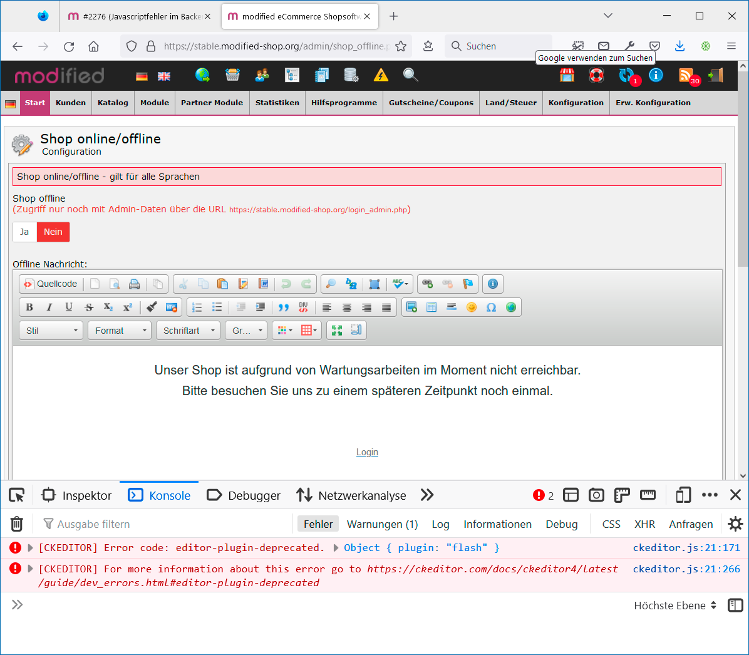Toggle Quellcode source view
The image size is (749, 655).
(51, 284)
